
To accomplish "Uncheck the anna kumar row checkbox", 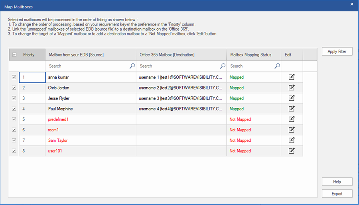I will click(x=14, y=77).
